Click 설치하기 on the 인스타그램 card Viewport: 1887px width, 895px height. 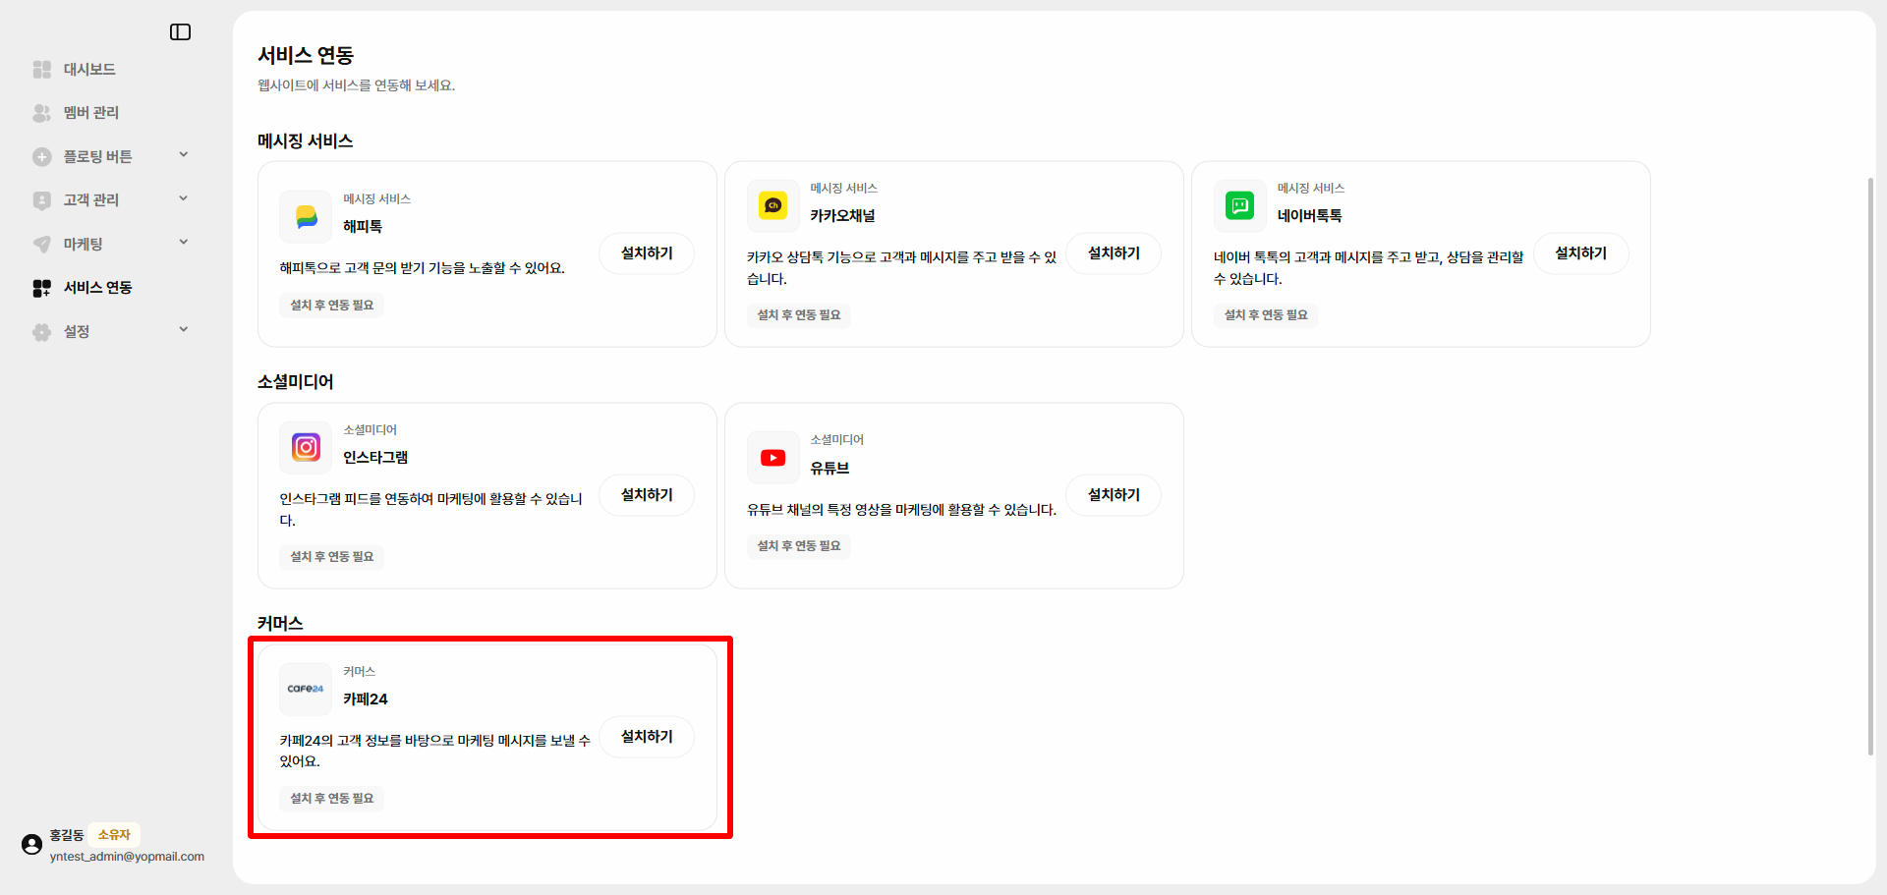click(647, 495)
